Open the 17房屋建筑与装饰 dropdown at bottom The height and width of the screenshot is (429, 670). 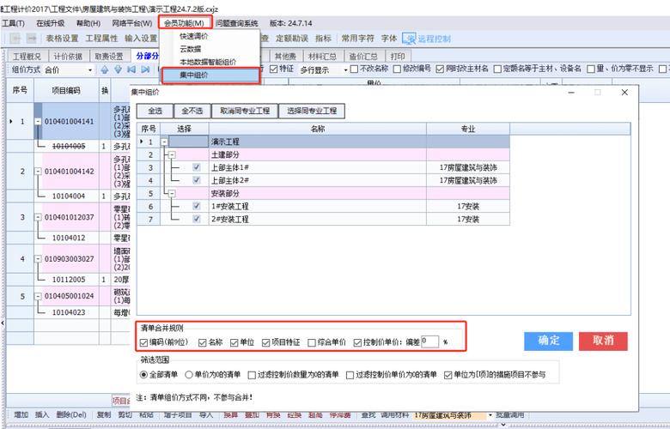(x=490, y=415)
